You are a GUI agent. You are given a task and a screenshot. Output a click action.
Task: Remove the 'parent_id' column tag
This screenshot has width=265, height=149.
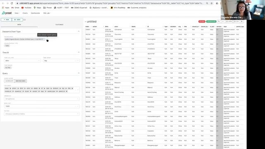67,91
